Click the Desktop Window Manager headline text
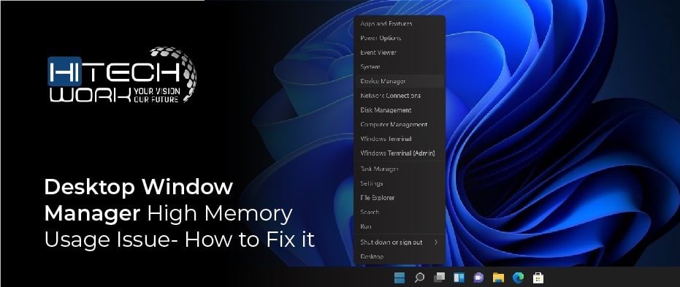Viewport: 680px width, 287px height. (179, 213)
